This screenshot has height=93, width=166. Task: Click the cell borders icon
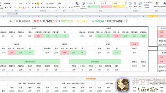point(15,7)
